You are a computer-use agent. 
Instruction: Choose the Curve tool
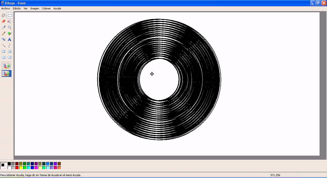[x=9, y=46]
